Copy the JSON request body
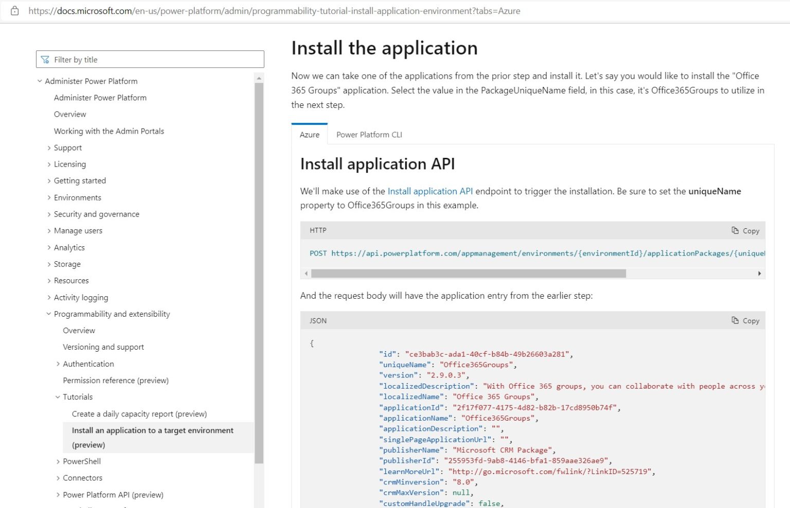790x508 pixels. pyautogui.click(x=745, y=320)
